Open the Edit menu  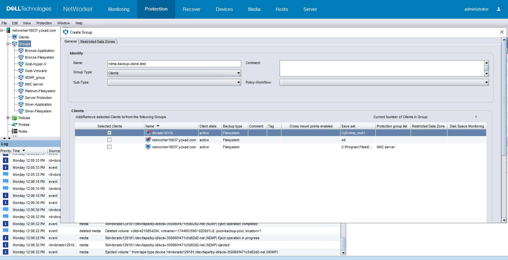tap(15, 23)
